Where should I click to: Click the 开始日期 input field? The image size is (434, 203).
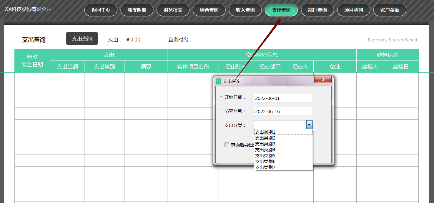[283, 98]
